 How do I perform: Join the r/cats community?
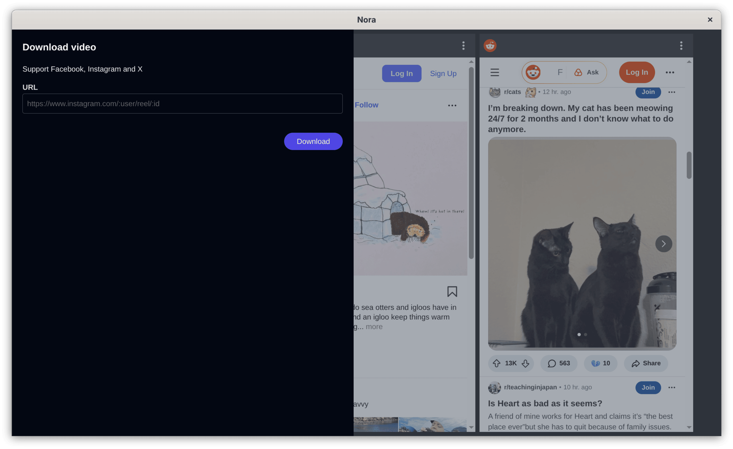[x=648, y=92]
